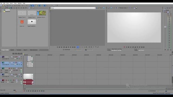Click the external monitor icon in trimmer

[104, 8]
